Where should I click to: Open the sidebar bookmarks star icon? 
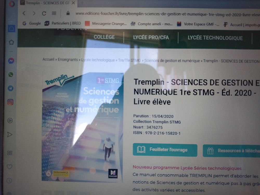point(11,42)
